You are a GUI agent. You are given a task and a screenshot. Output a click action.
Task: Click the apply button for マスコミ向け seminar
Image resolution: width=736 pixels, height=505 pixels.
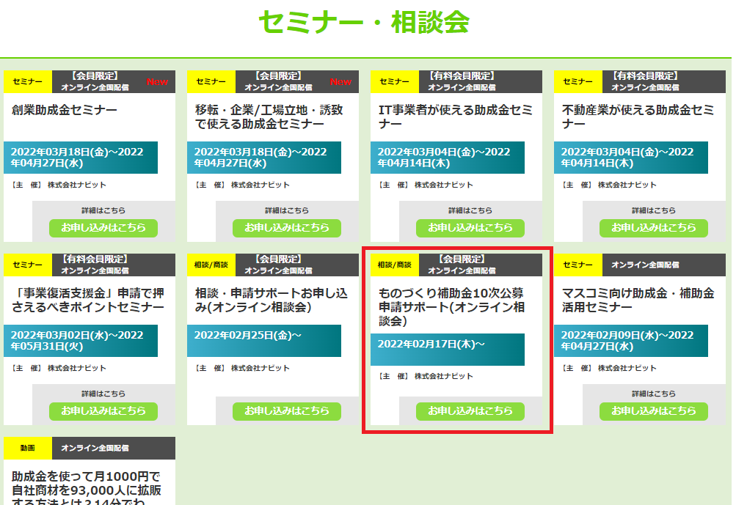coord(654,410)
